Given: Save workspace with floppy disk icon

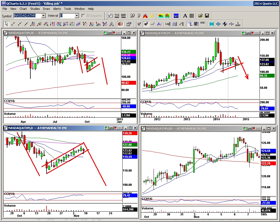Looking at the screenshot, I should (207, 16).
